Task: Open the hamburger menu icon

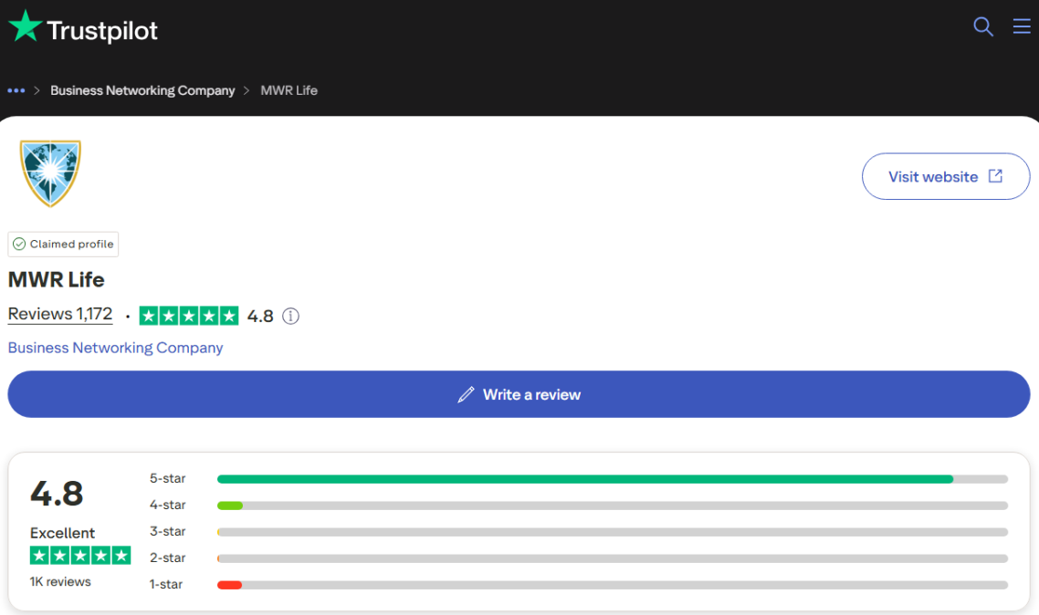Action: click(x=1022, y=26)
